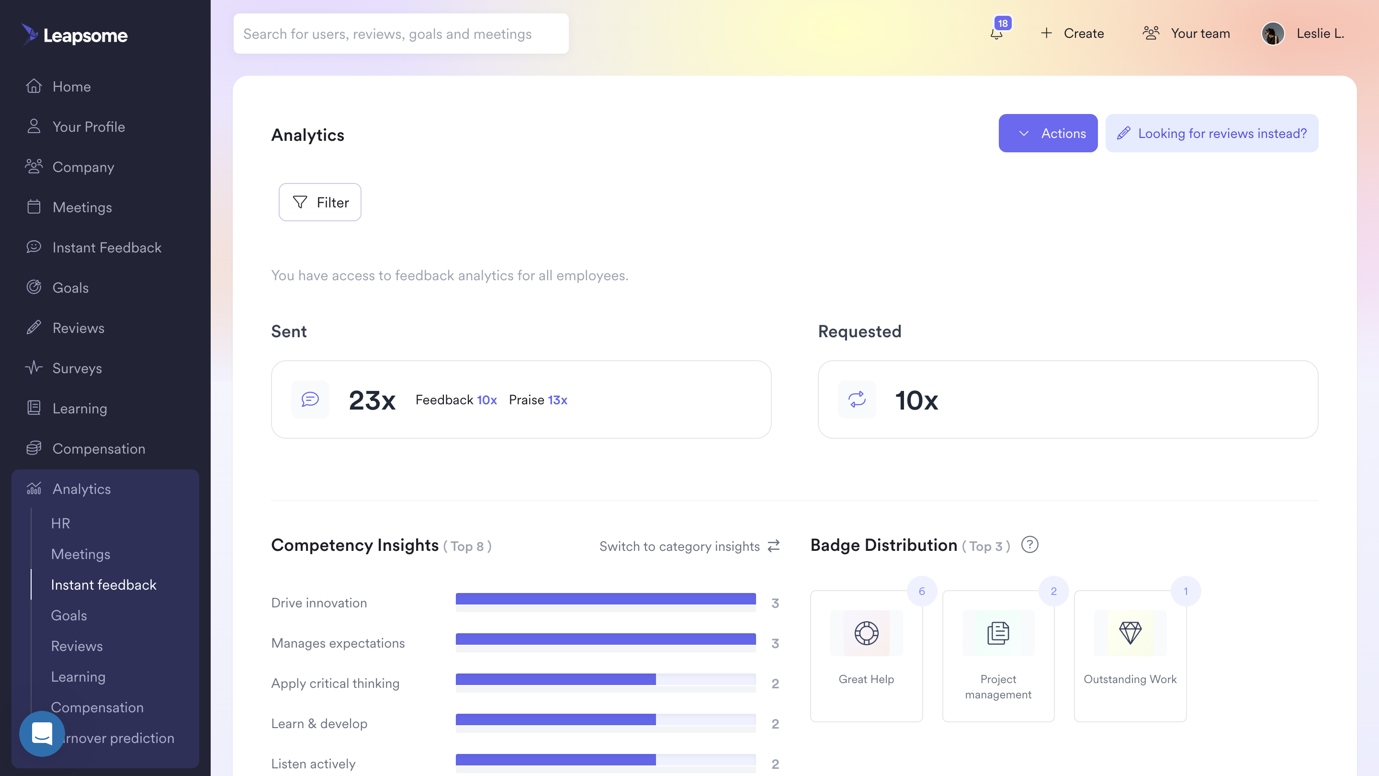1379x776 pixels.
Task: Collapse the Analytics sidebar section
Action: (81, 489)
